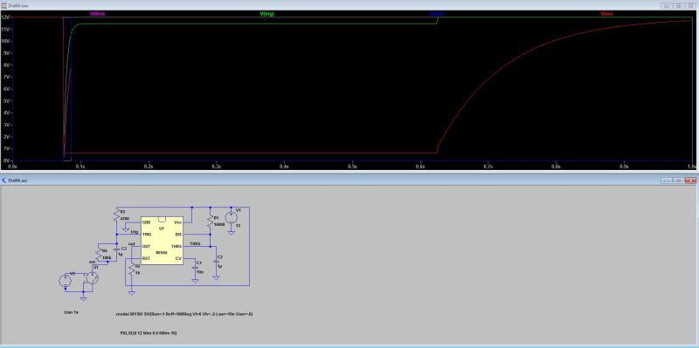Close the waveform plot window
The height and width of the screenshot is (348, 699).
click(x=690, y=6)
